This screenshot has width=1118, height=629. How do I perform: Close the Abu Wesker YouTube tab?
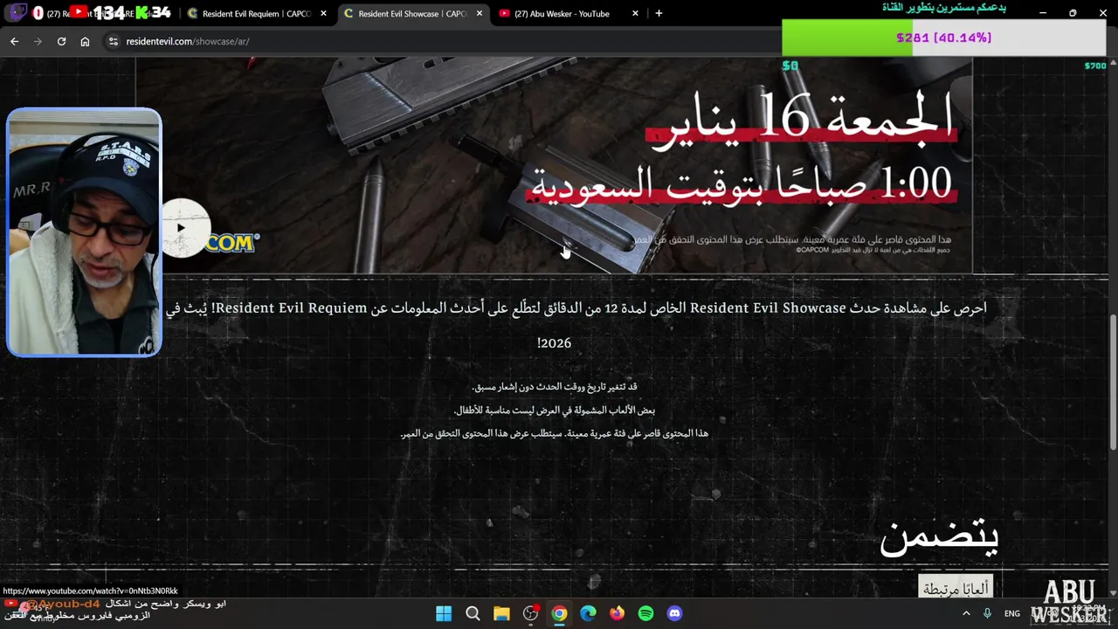pyautogui.click(x=635, y=14)
